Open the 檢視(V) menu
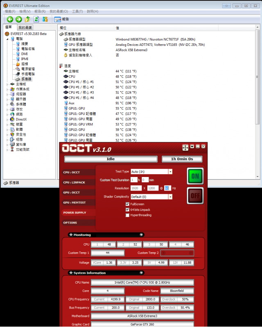The height and width of the screenshot is (327, 262). pyautogui.click(x=25, y=11)
